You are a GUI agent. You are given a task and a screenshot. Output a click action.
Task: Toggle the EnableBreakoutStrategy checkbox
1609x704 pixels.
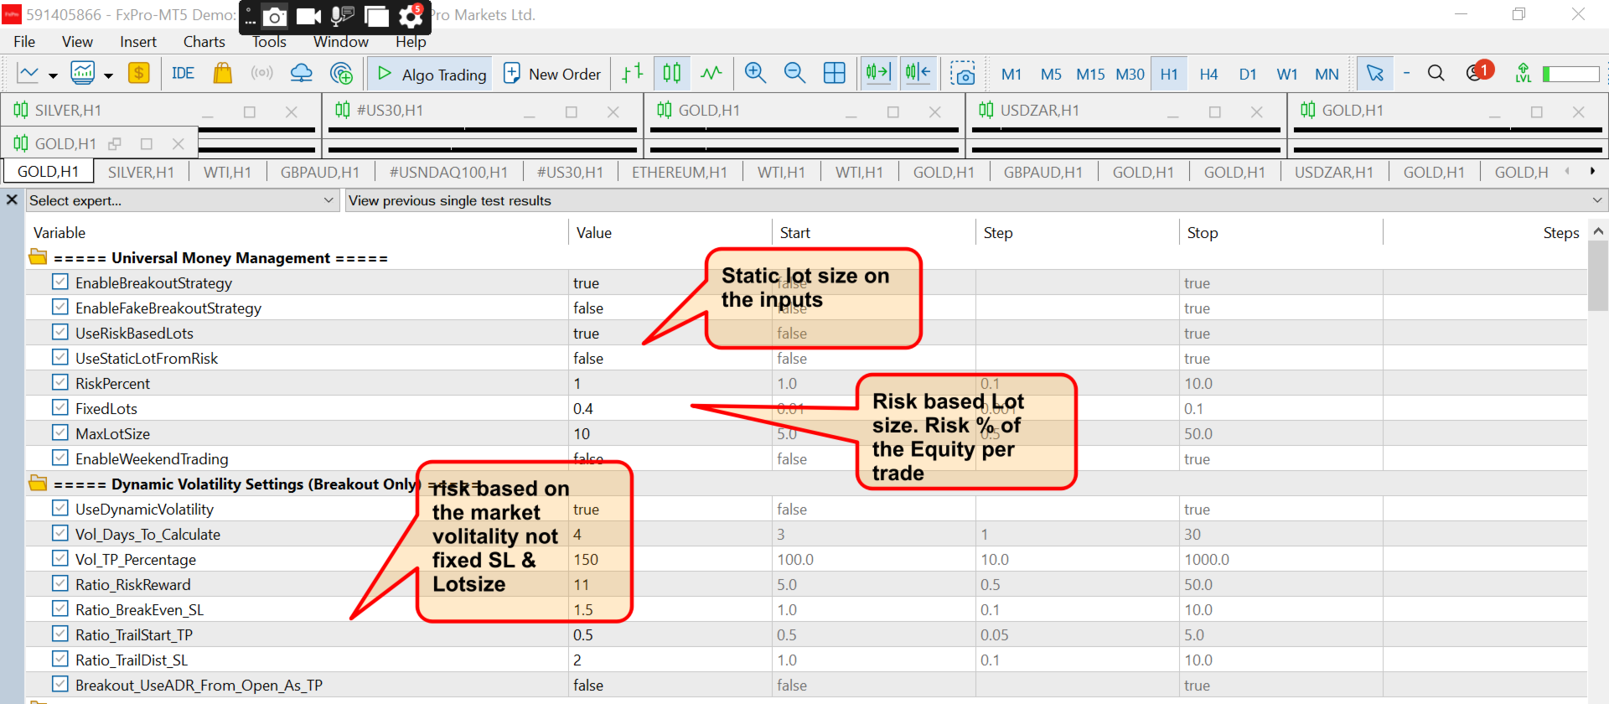60,282
